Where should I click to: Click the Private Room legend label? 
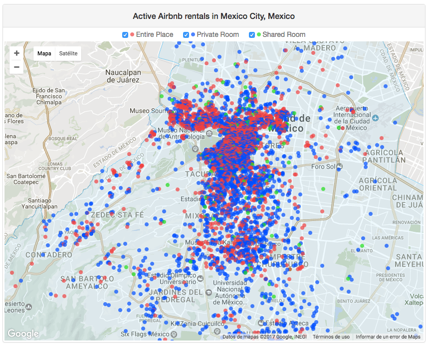[x=218, y=35]
